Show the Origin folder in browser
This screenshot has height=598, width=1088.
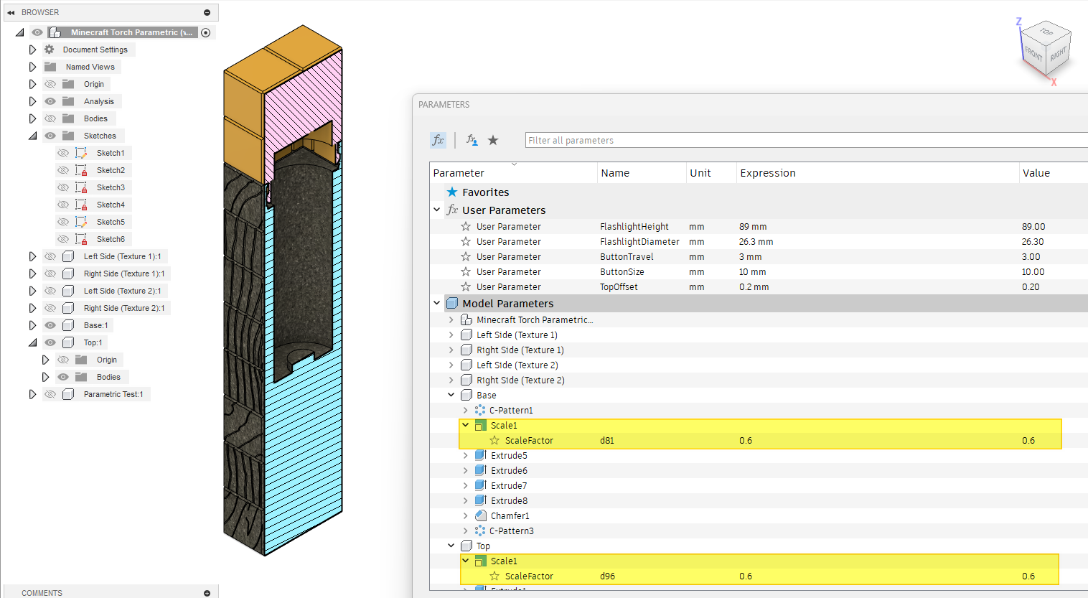click(50, 84)
